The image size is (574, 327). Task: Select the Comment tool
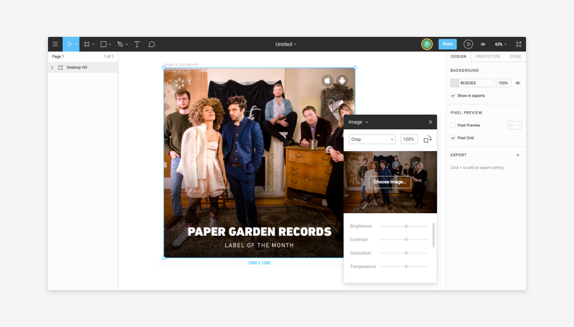151,44
